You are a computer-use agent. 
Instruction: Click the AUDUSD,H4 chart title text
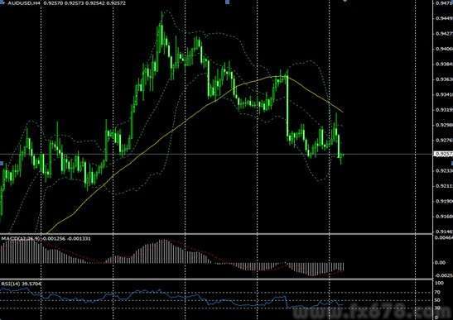pyautogui.click(x=24, y=3)
